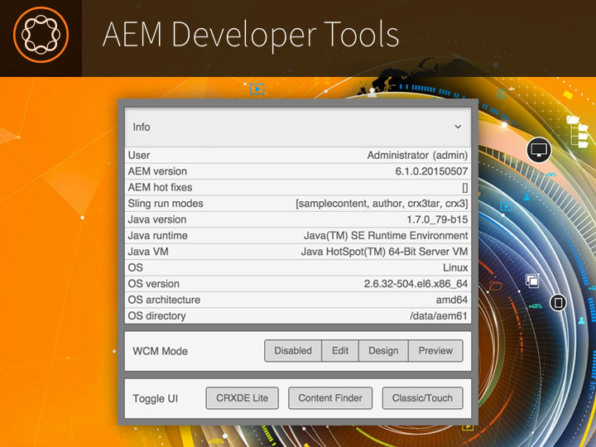Screen dimensions: 596x447
Task: Click the AEM hot fixes [] value
Action: pyautogui.click(x=465, y=187)
